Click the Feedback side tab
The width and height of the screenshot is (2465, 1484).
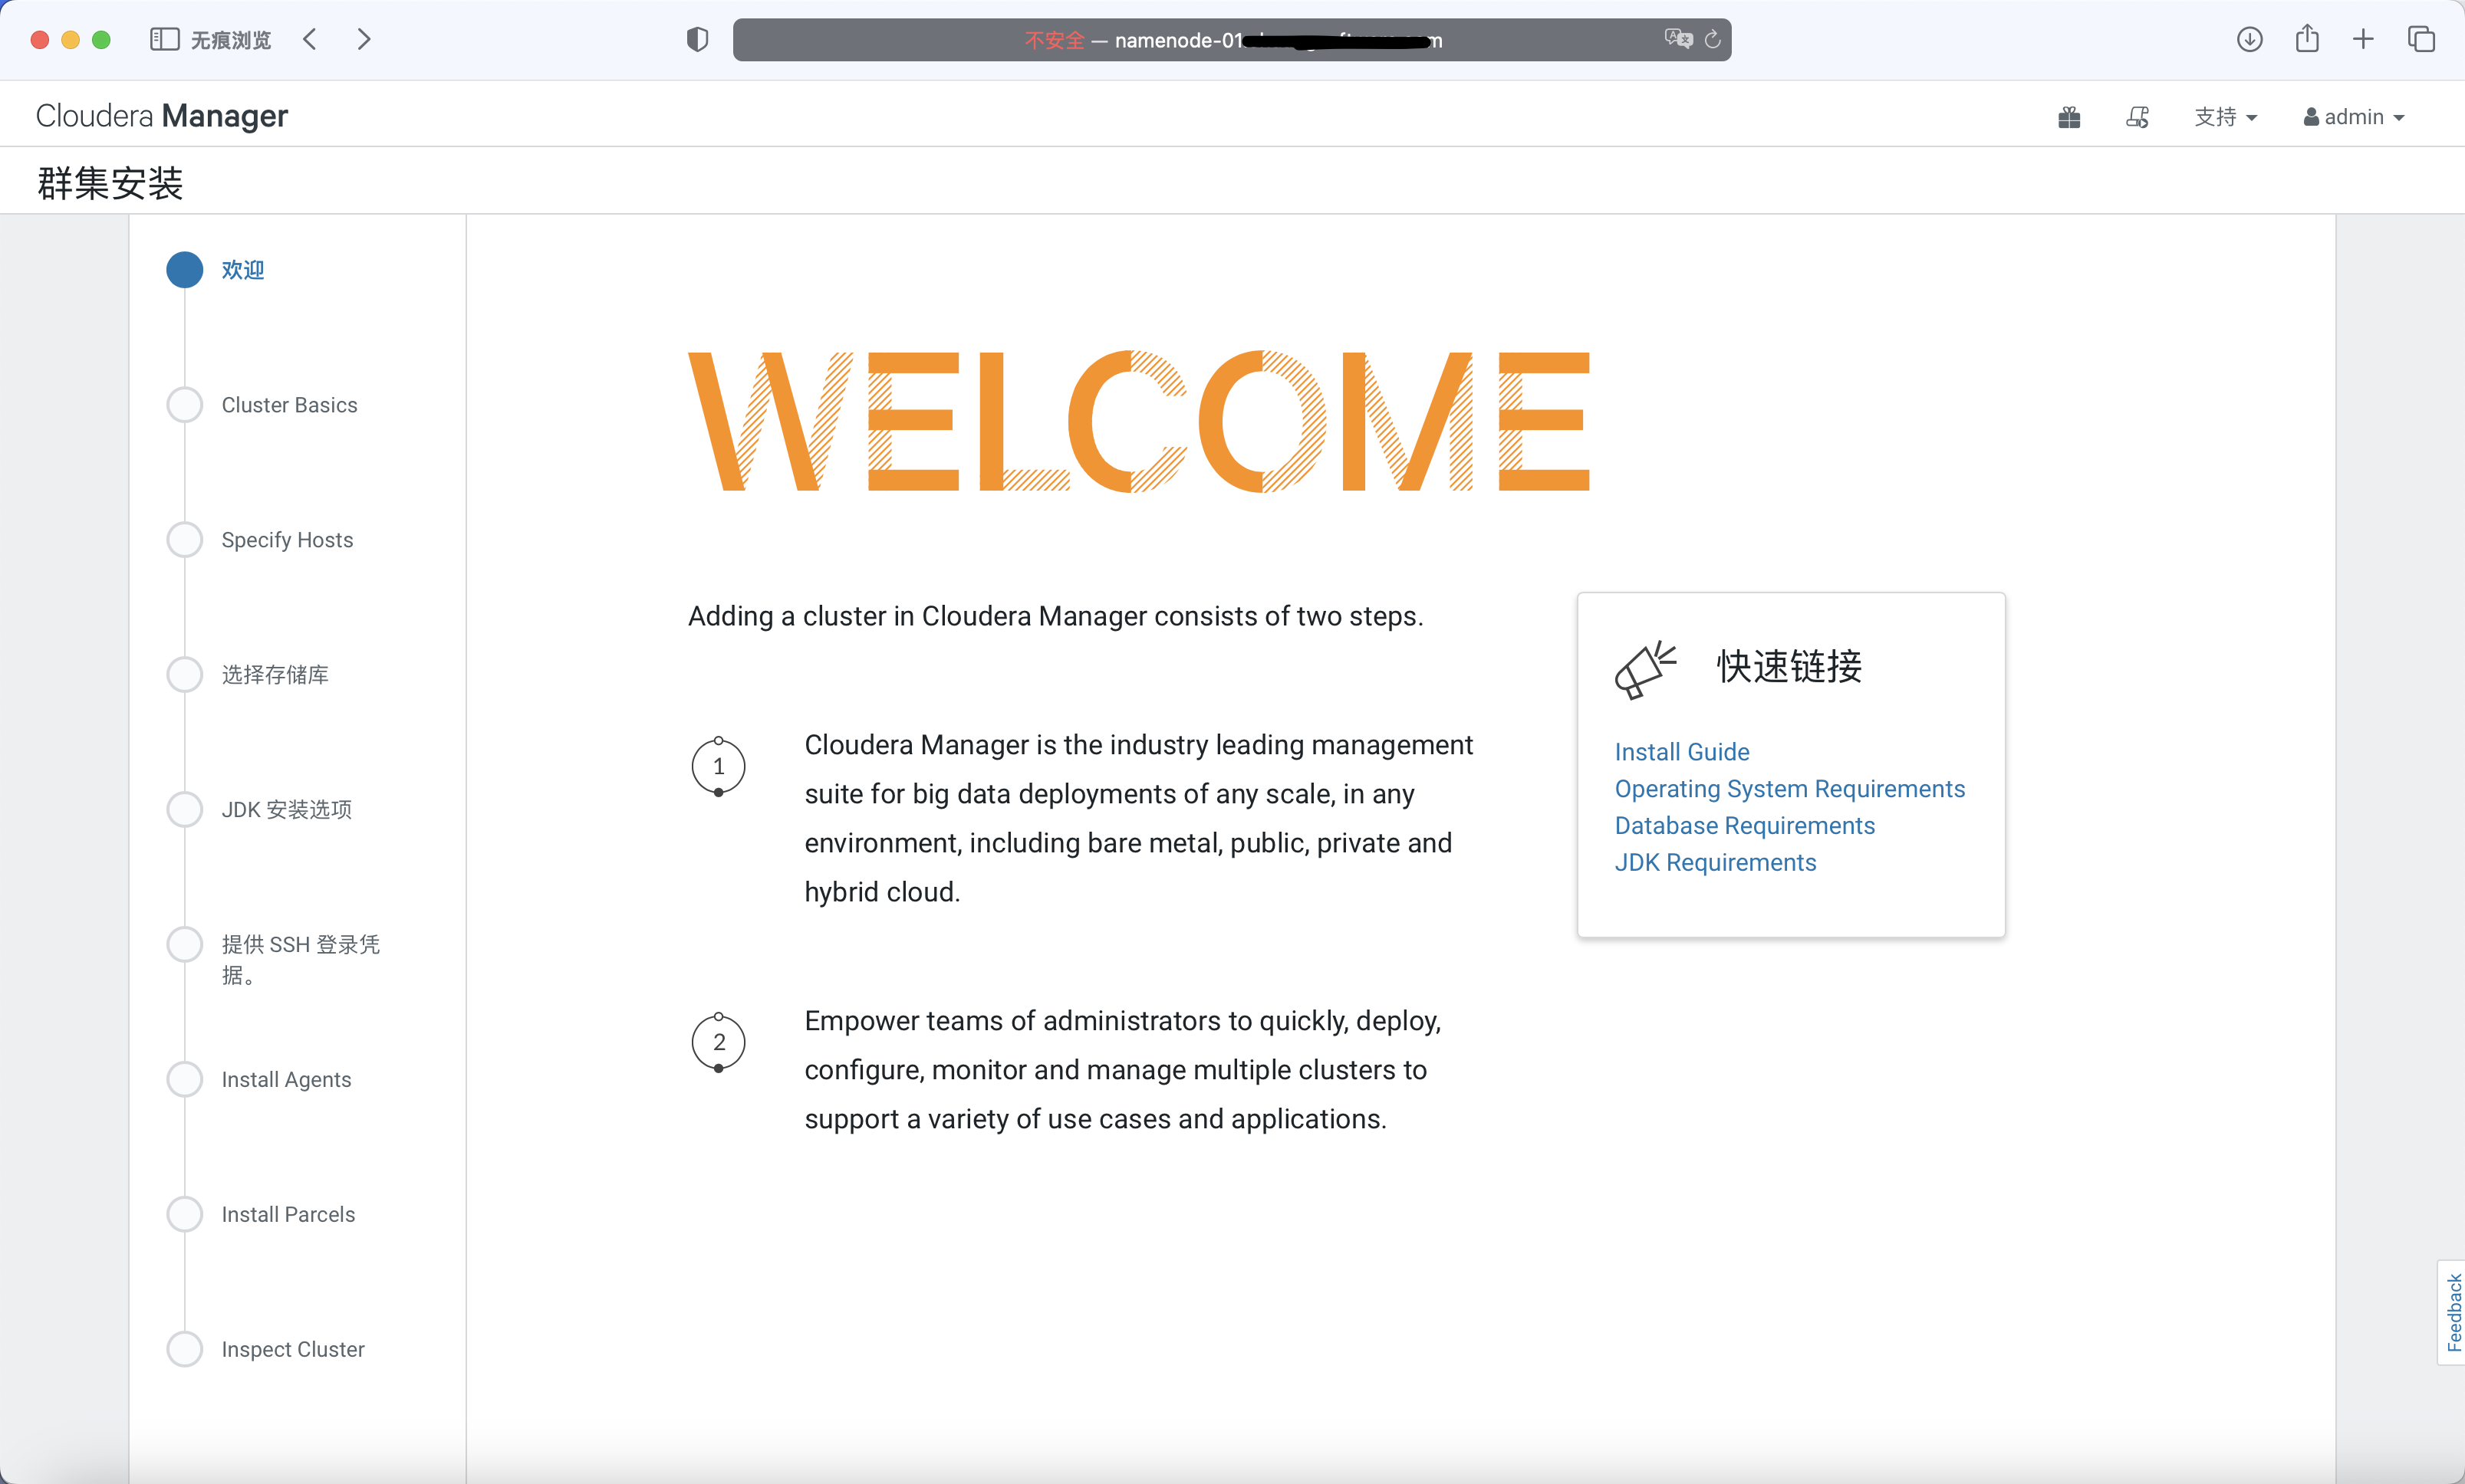2452,1312
